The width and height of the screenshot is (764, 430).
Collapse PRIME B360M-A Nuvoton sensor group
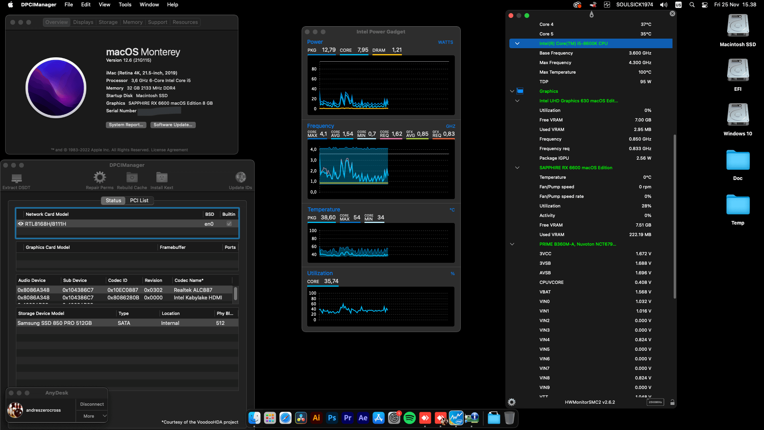pyautogui.click(x=512, y=244)
